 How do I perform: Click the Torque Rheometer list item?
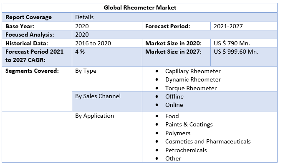point(191,88)
